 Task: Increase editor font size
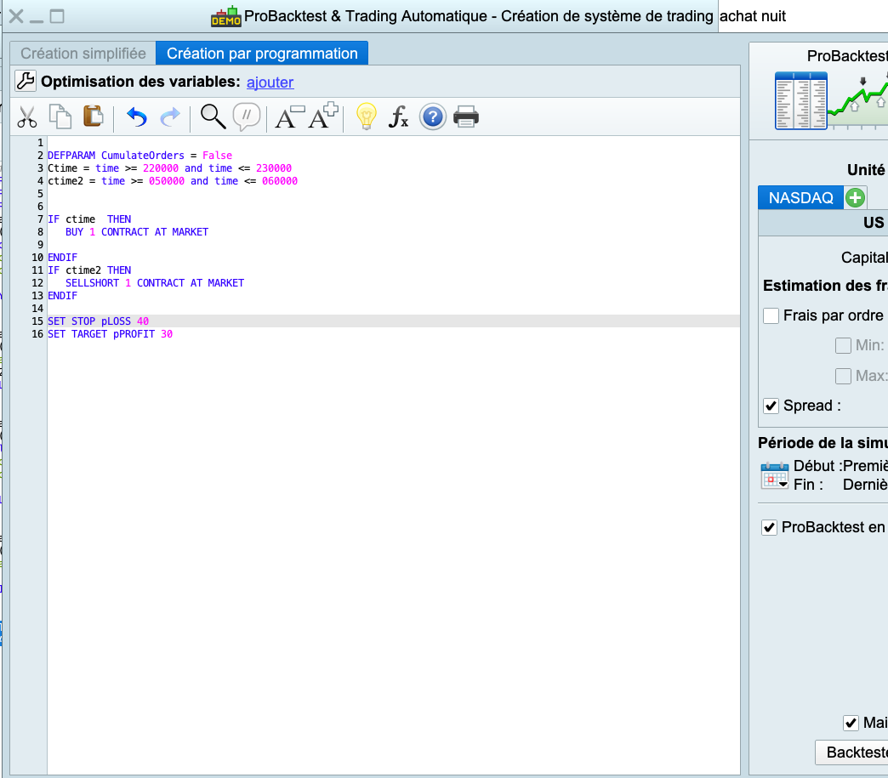[323, 116]
